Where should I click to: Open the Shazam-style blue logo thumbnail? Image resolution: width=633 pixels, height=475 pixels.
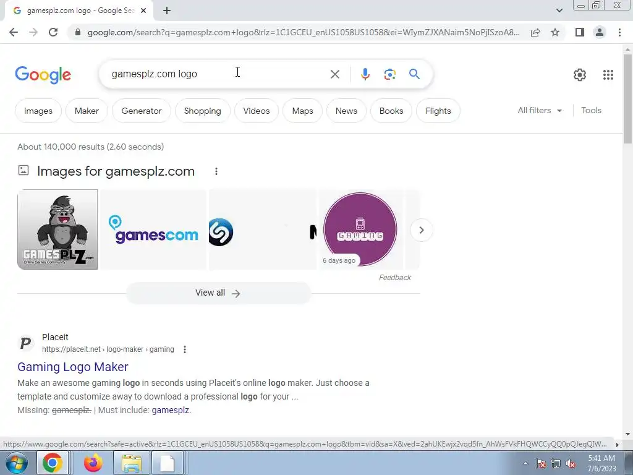coord(262,229)
